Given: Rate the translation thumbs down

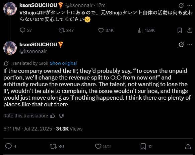Looking at the screenshot, I should (61, 116).
